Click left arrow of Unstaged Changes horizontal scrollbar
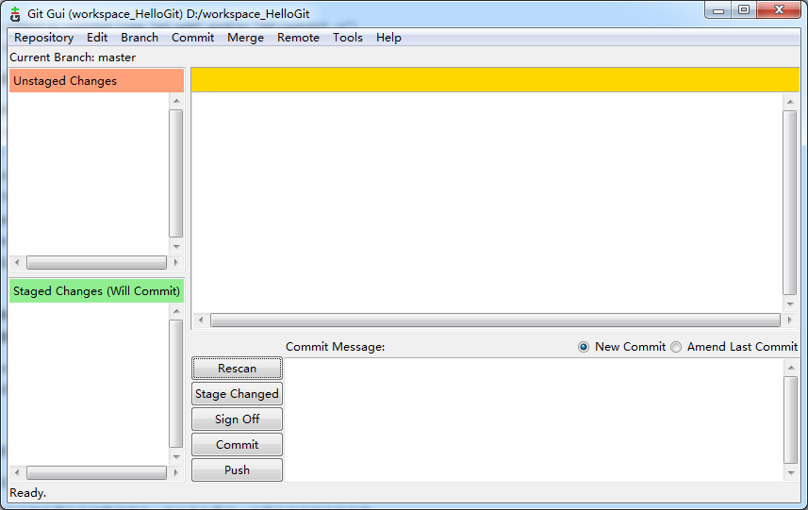 tap(17, 263)
